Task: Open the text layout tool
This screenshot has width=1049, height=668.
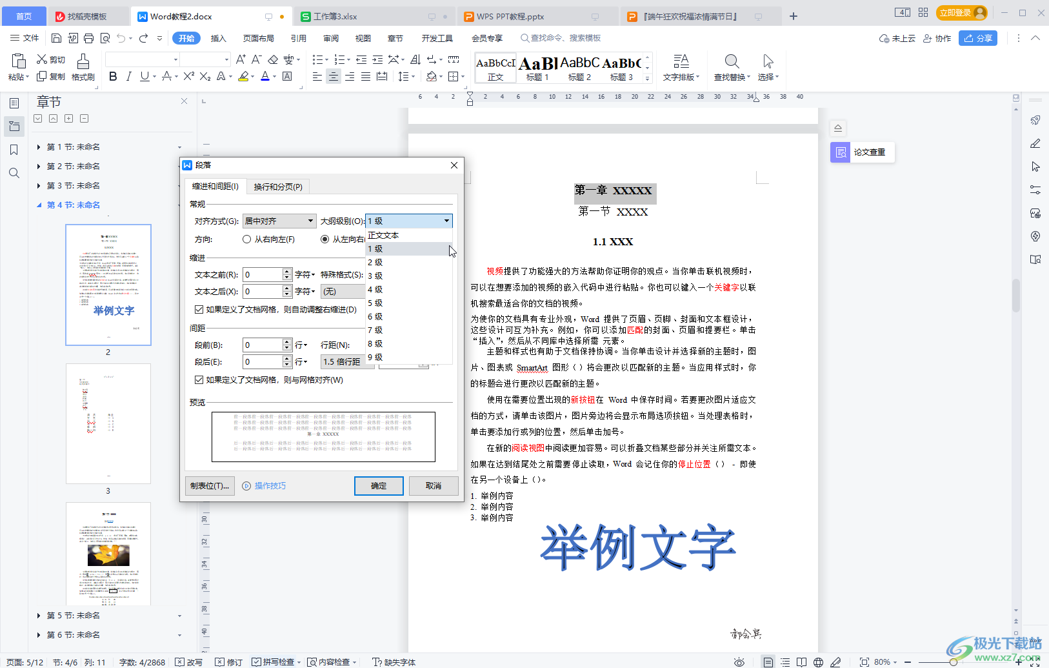Action: [681, 66]
